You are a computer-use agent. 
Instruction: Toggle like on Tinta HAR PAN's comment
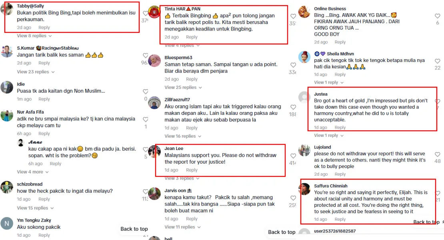point(293,16)
